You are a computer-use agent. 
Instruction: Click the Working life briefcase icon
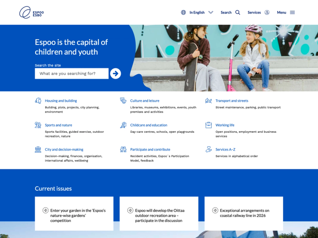(209, 125)
